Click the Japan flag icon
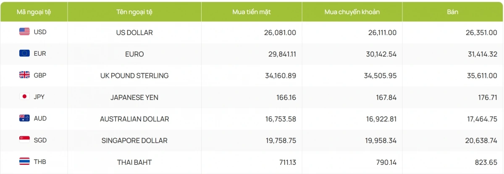 click(x=24, y=97)
